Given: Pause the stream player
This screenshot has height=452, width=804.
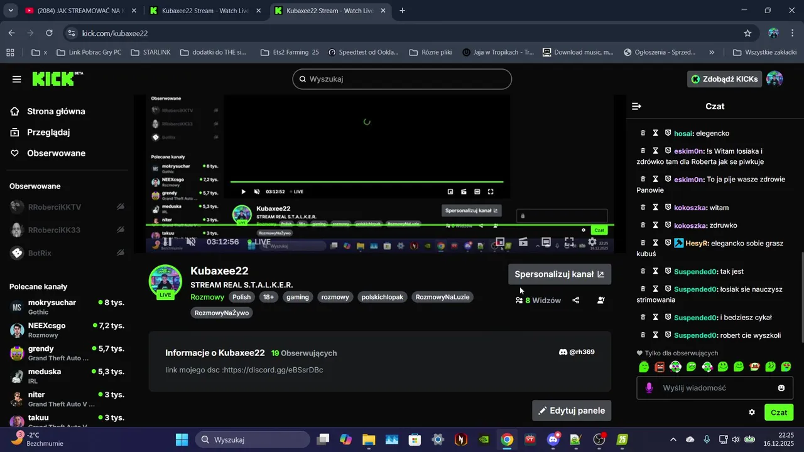Looking at the screenshot, I should [x=168, y=242].
